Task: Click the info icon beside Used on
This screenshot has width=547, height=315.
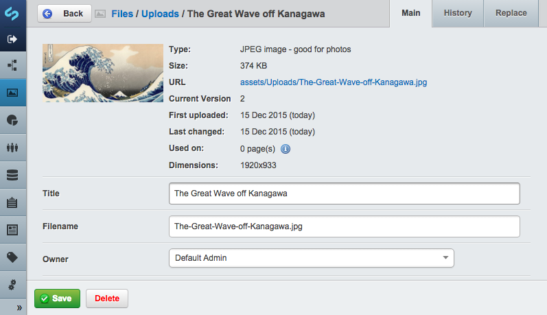Action: point(286,149)
